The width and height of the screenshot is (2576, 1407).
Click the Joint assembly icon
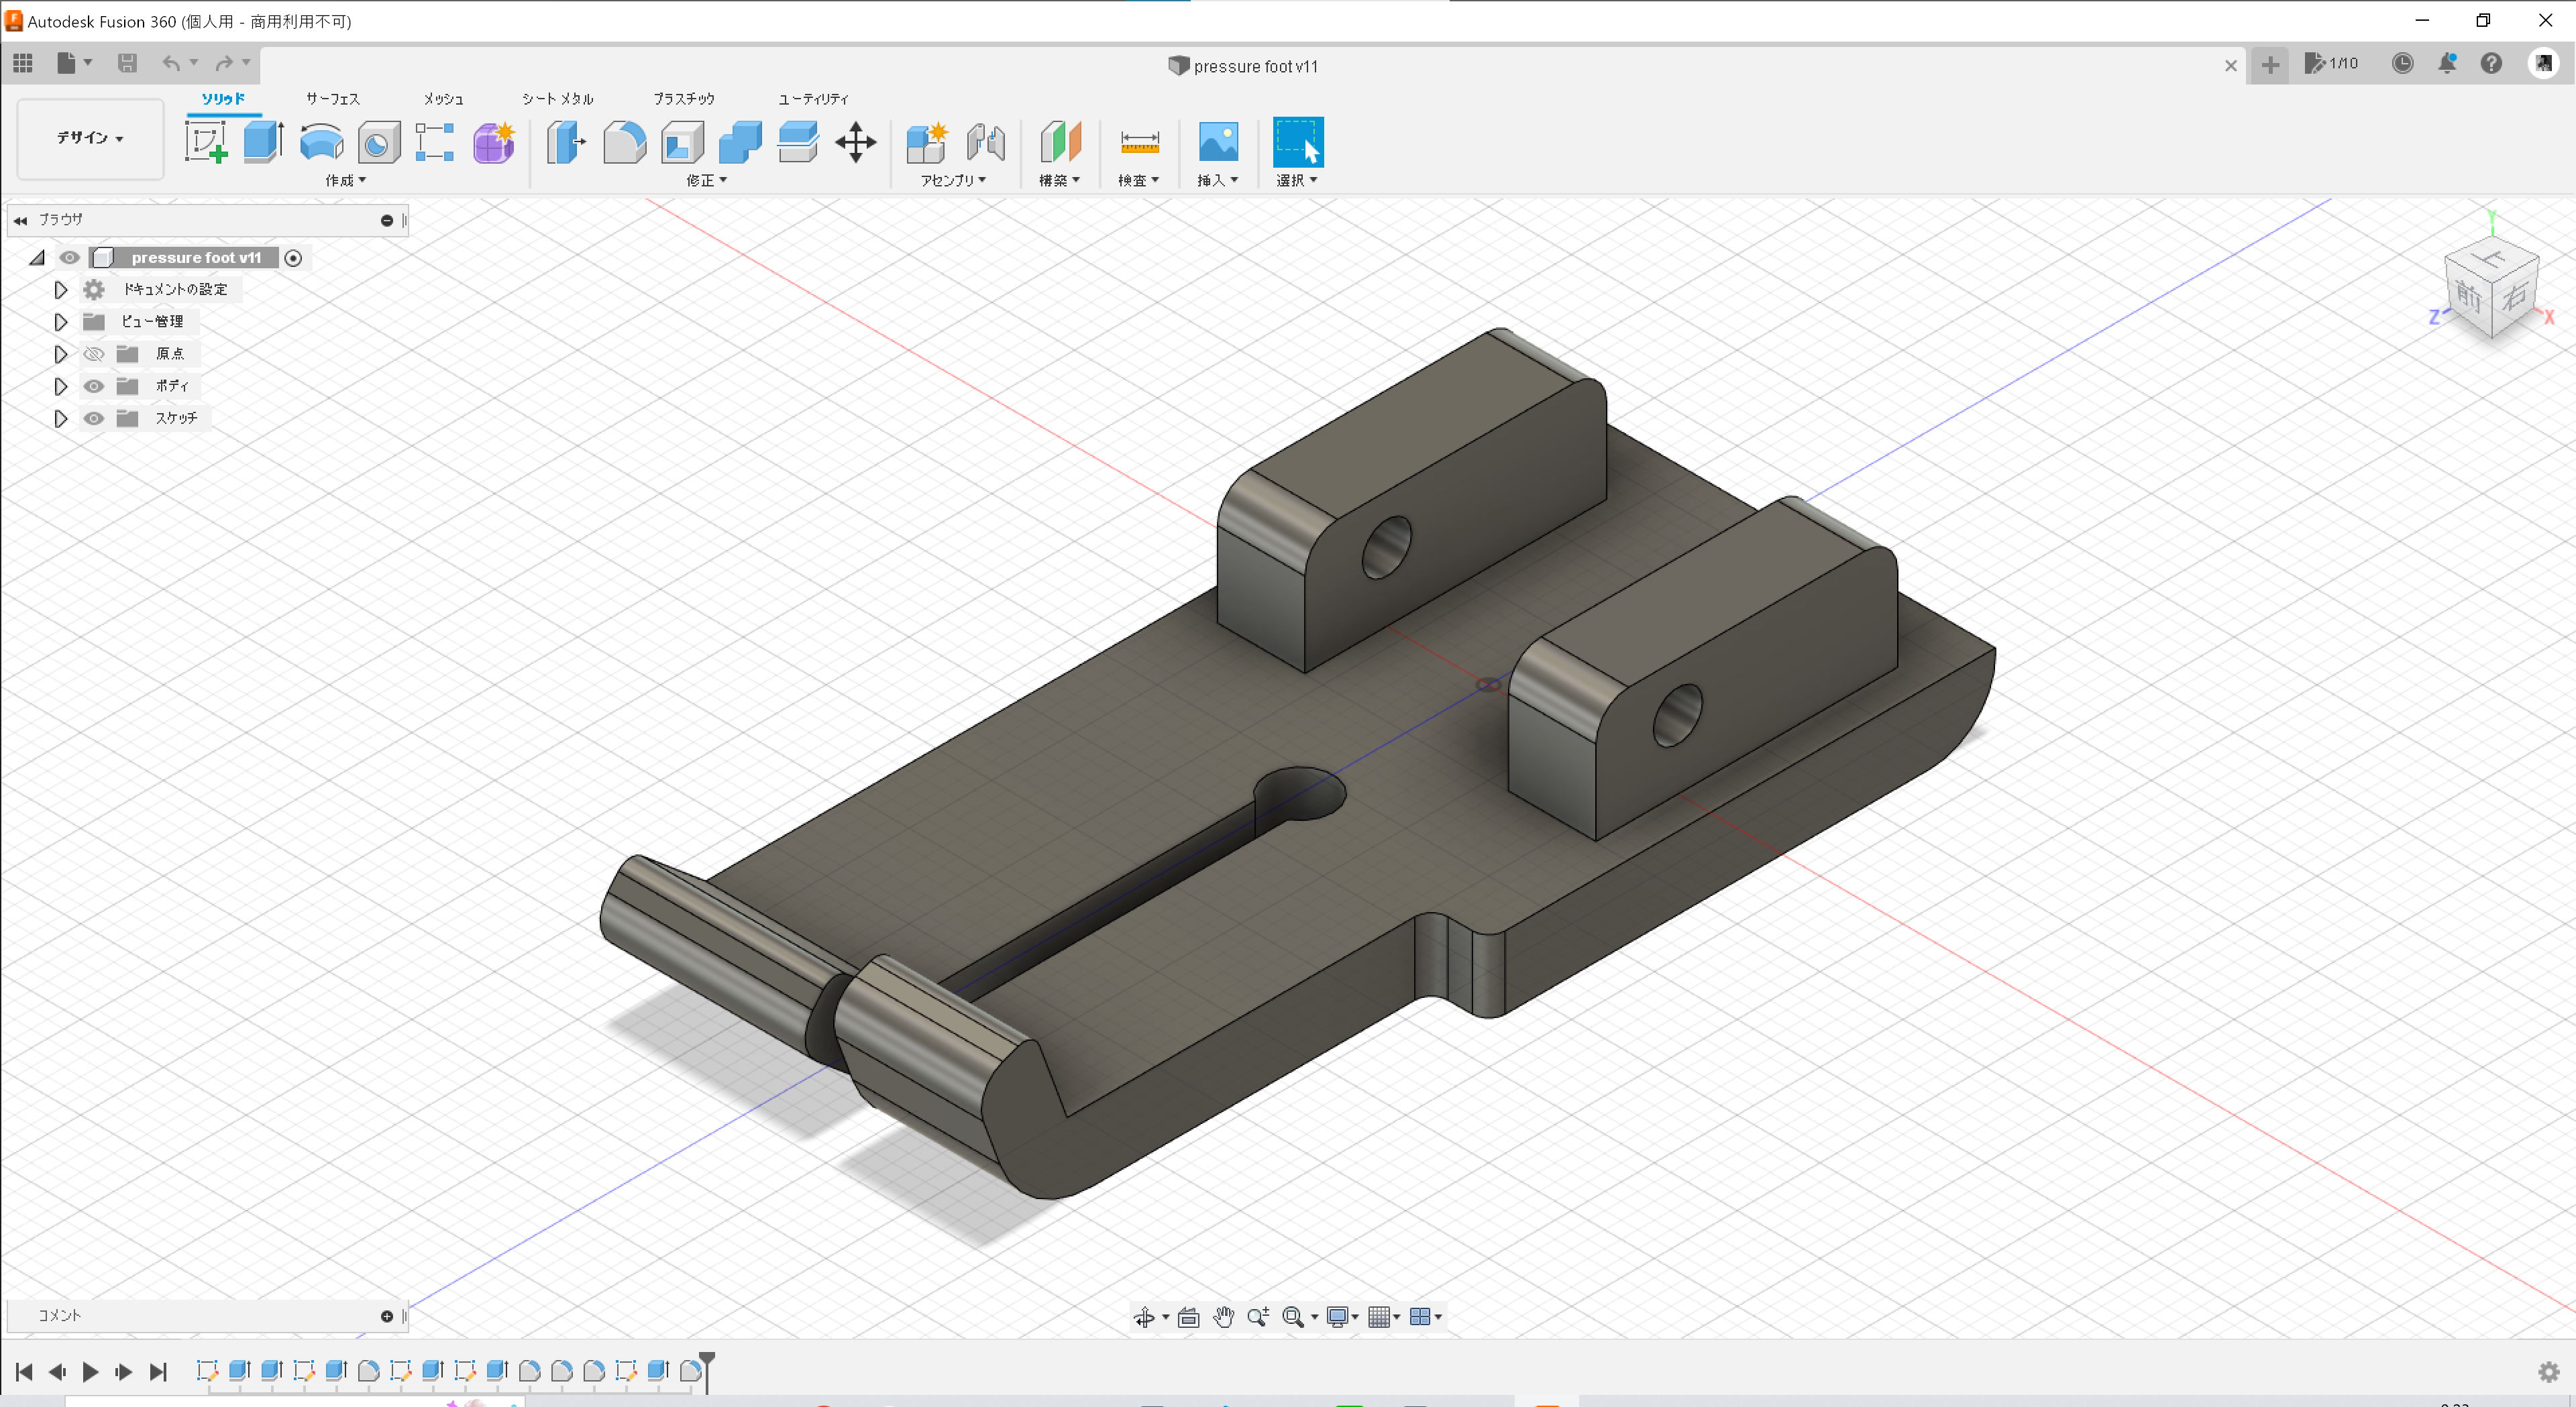pos(985,142)
